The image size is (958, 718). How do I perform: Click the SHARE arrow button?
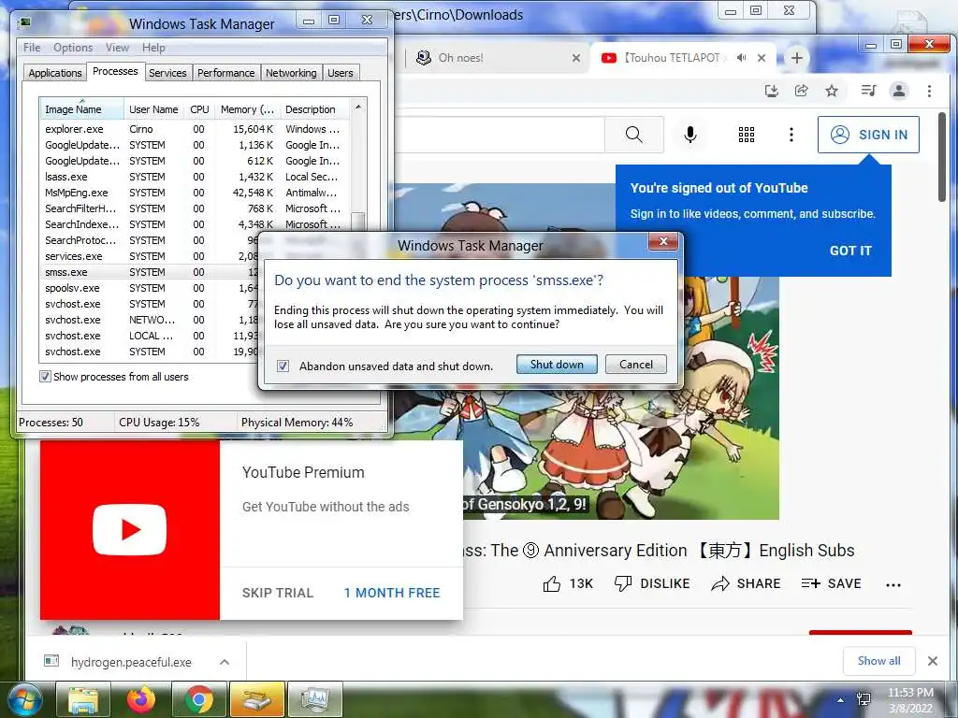[x=746, y=583]
